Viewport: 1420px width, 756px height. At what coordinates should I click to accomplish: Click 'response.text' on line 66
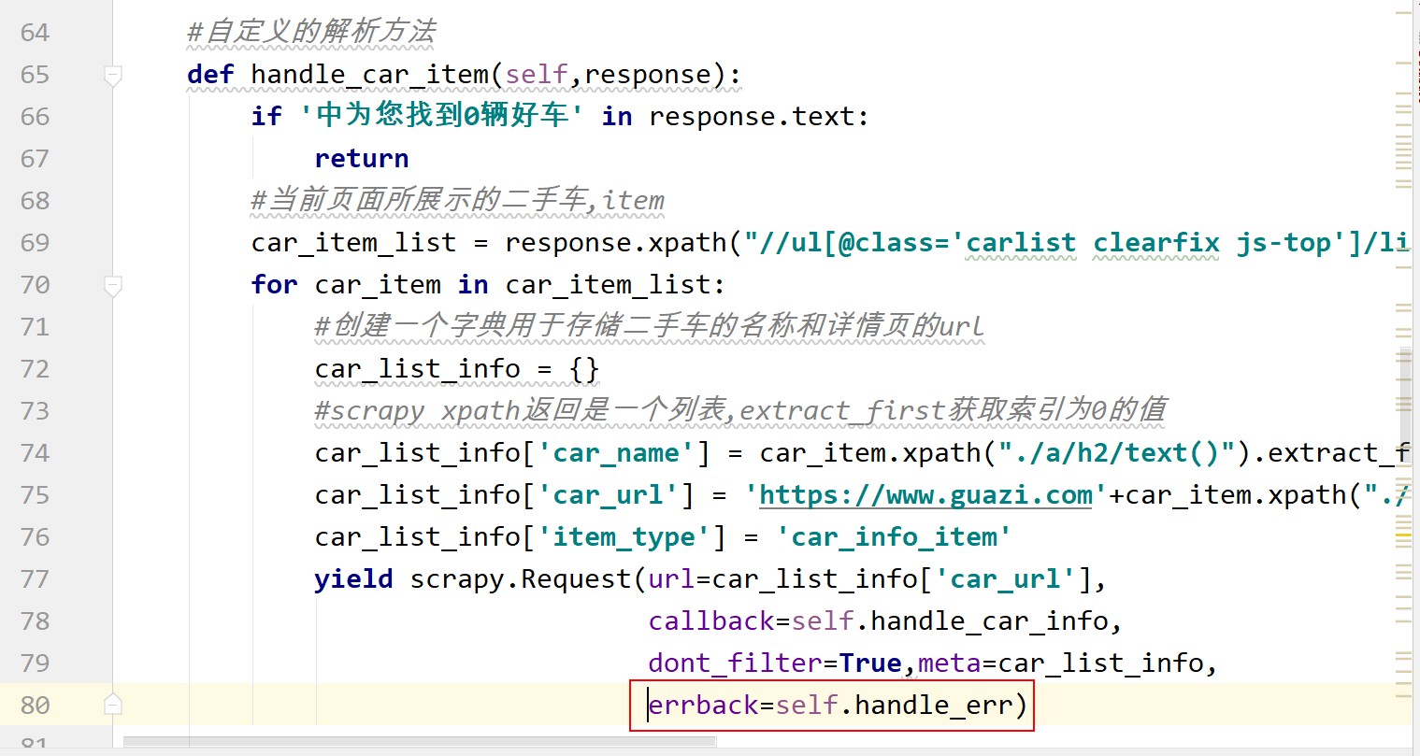pos(752,117)
